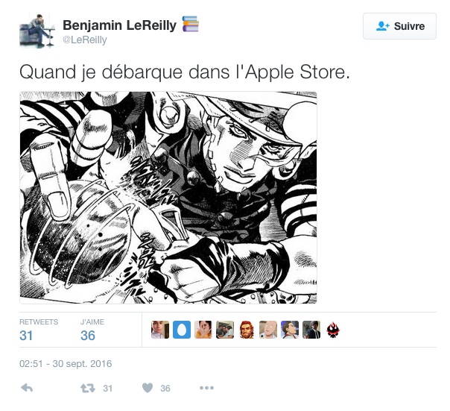Open the manga image attachment
Screen dimensions: 450x411
click(168, 198)
